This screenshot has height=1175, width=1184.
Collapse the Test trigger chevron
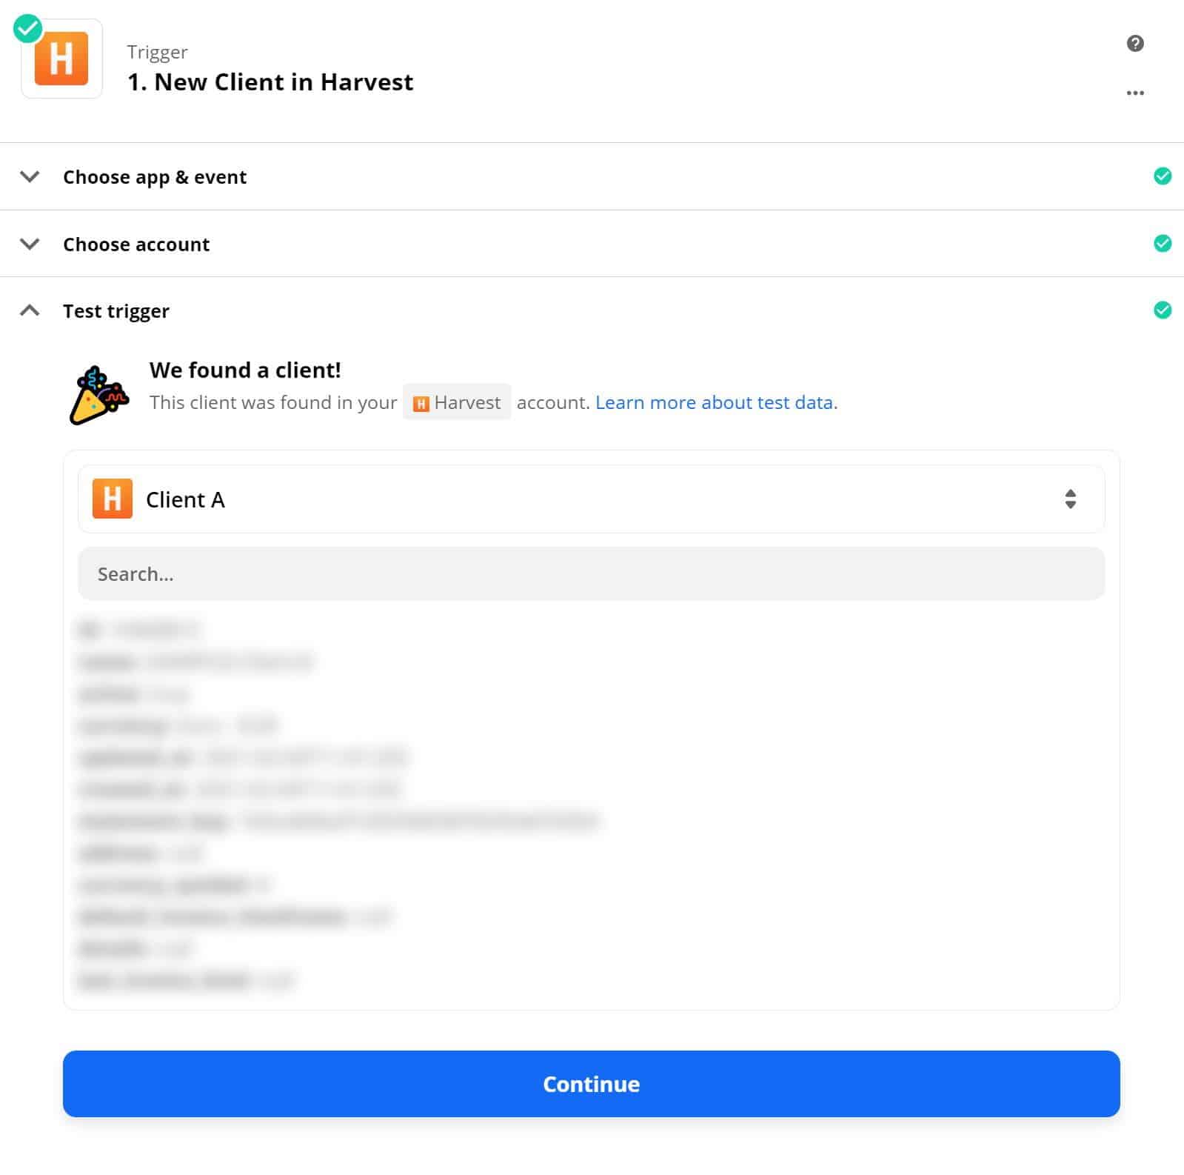coord(30,310)
